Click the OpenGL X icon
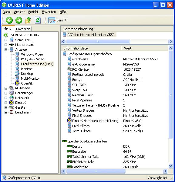This screenshot has width=175, height=182. (x=17, y=83)
